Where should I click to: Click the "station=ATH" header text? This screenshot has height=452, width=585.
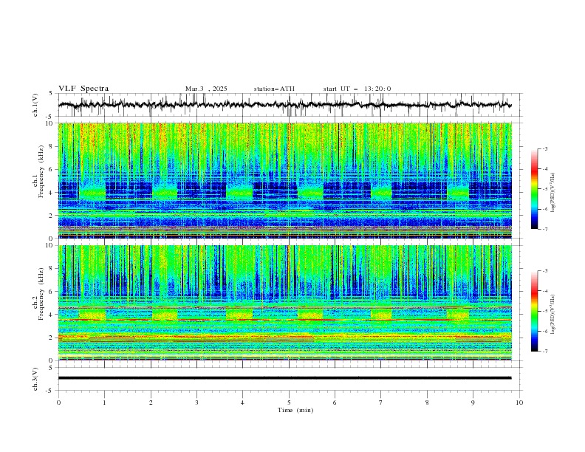[274, 89]
